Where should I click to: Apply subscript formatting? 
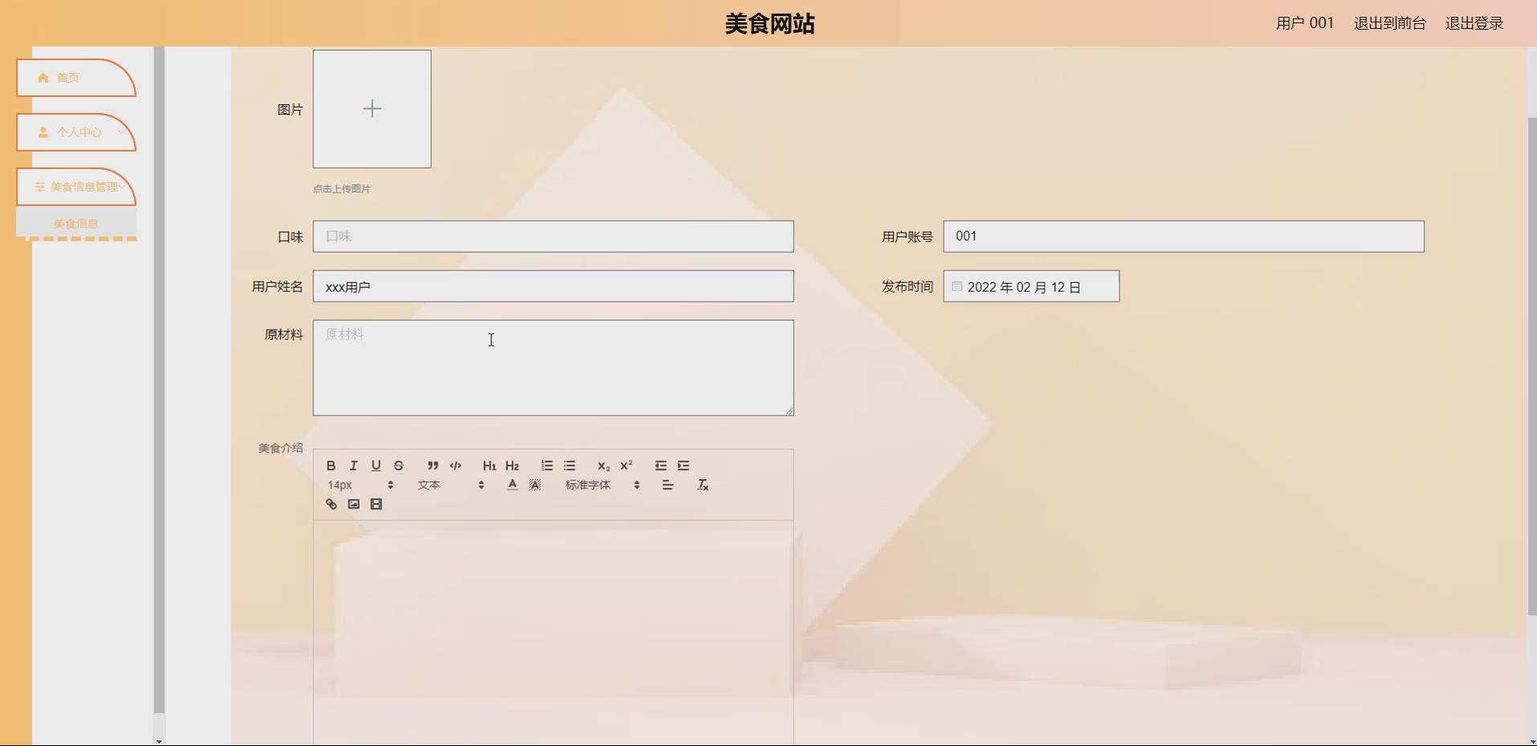tap(603, 465)
